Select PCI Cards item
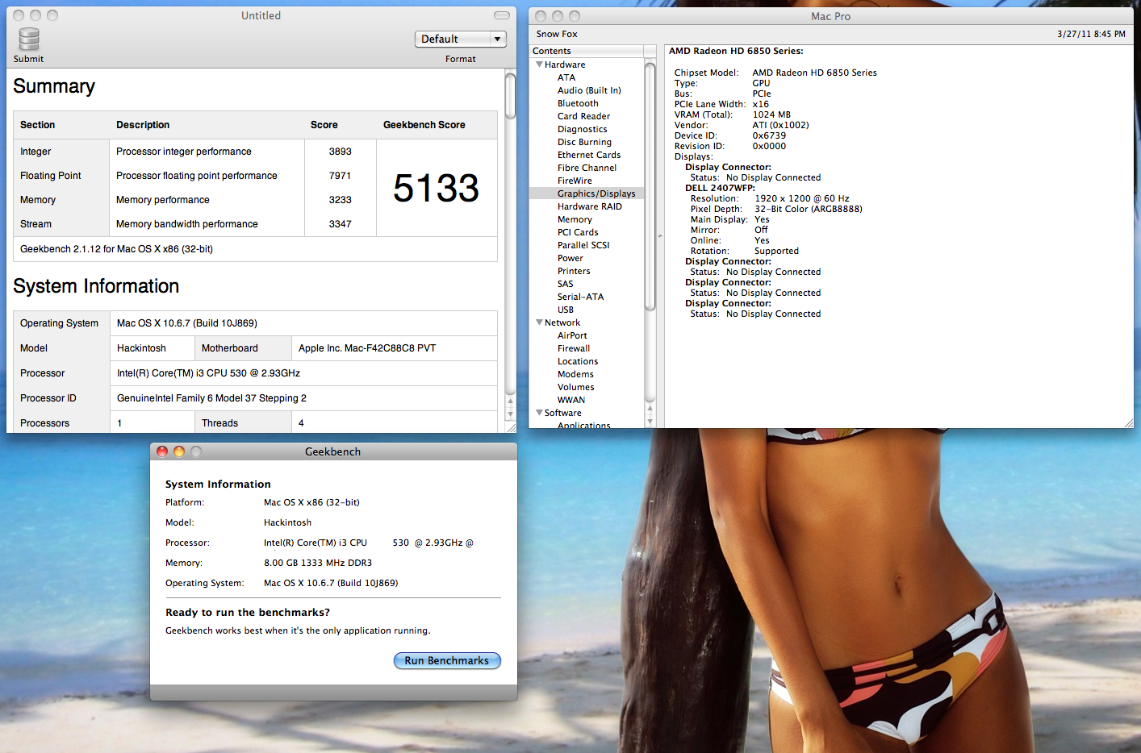This screenshot has width=1141, height=753. [x=578, y=232]
